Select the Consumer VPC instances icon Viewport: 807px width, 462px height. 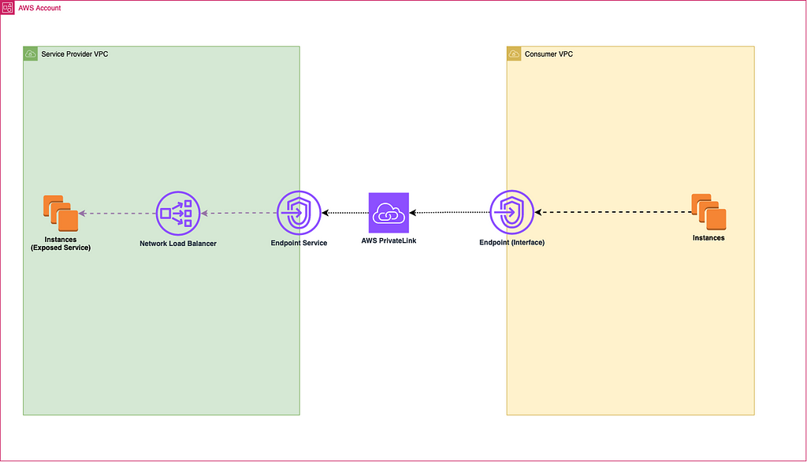point(708,211)
